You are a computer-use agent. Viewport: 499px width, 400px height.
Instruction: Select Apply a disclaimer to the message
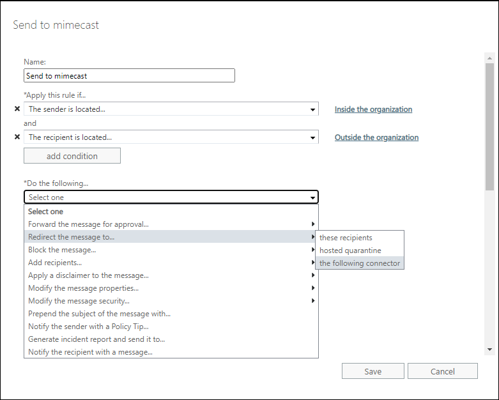point(88,275)
